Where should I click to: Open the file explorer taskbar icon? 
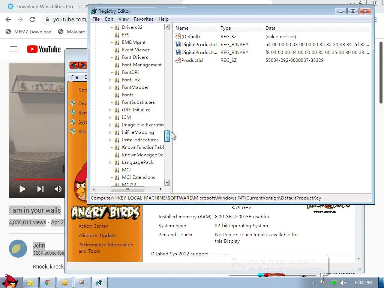pos(30,283)
